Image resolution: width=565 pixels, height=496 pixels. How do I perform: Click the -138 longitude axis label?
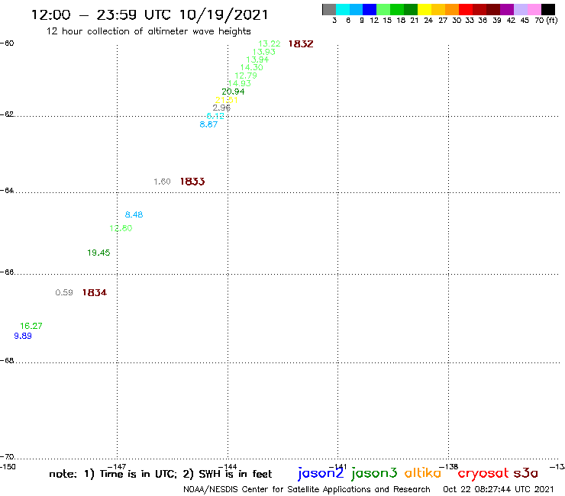point(449,467)
